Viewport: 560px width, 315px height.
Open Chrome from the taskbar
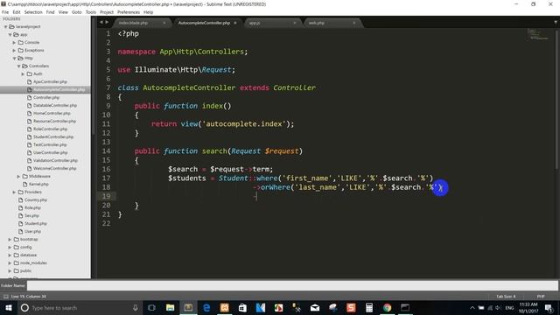click(x=387, y=307)
